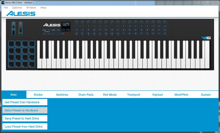Click the play transport button

[x=58, y=34]
